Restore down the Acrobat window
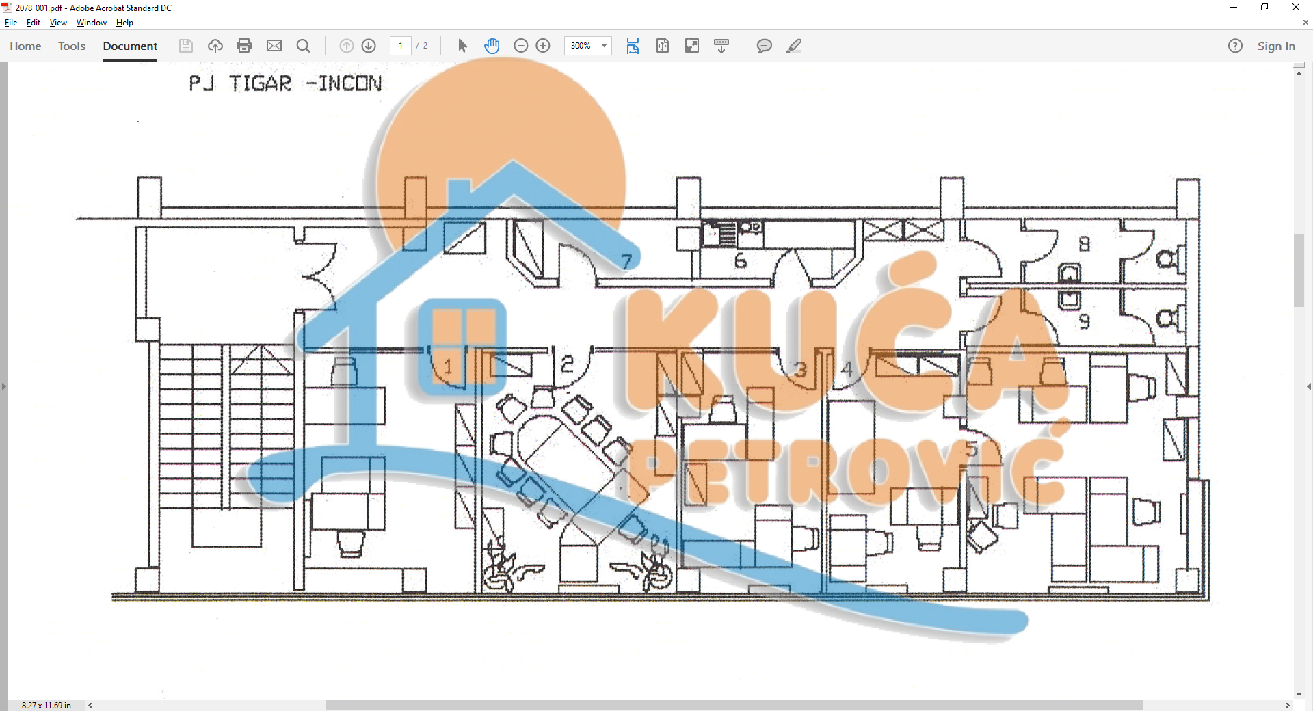 [x=1264, y=8]
